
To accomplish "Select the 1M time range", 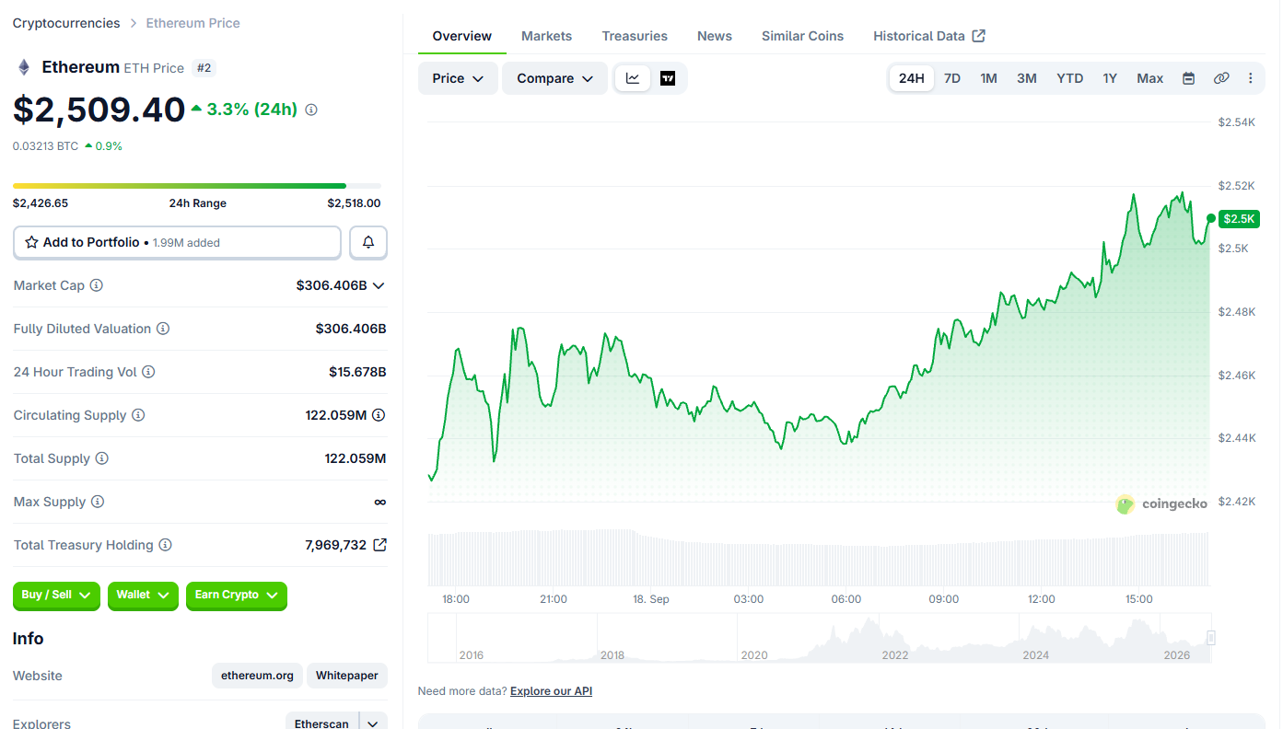I will click(x=989, y=78).
